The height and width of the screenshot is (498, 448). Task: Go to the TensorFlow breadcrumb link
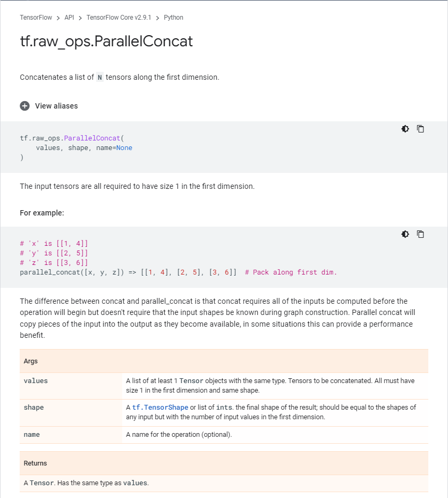click(36, 18)
